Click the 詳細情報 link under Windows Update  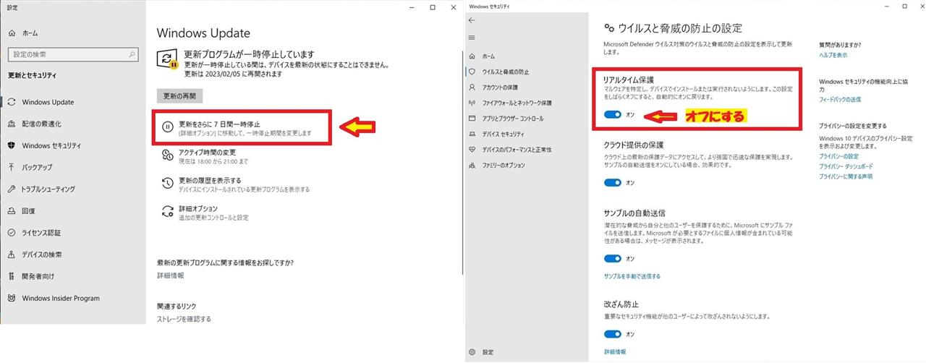(170, 276)
